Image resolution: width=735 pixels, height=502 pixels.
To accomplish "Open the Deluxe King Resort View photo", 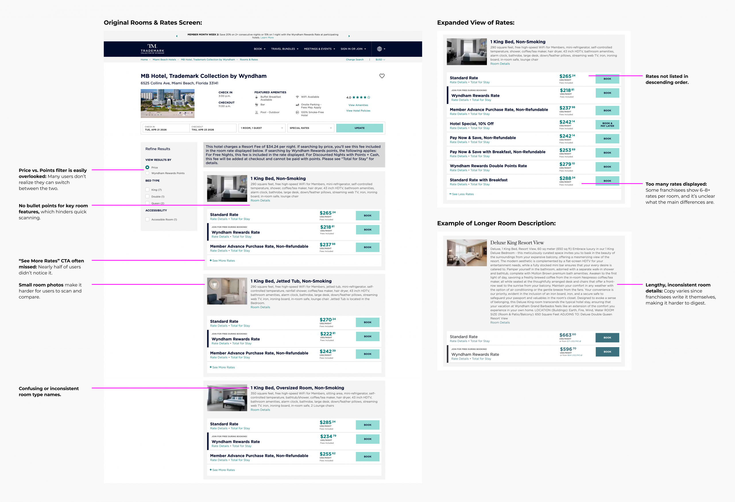I will (x=467, y=253).
